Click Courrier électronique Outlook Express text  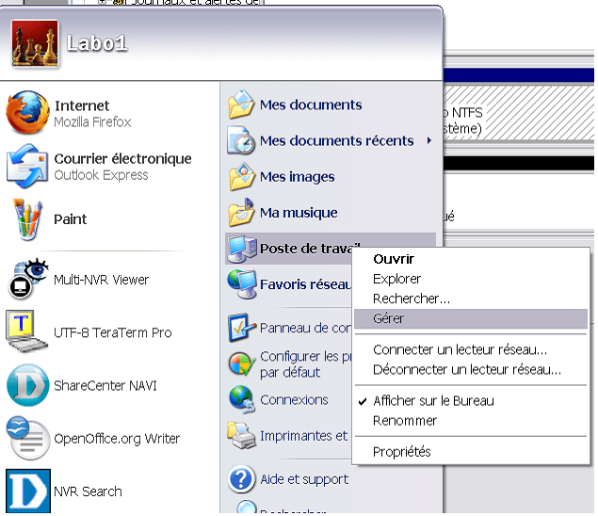pyautogui.click(x=122, y=167)
